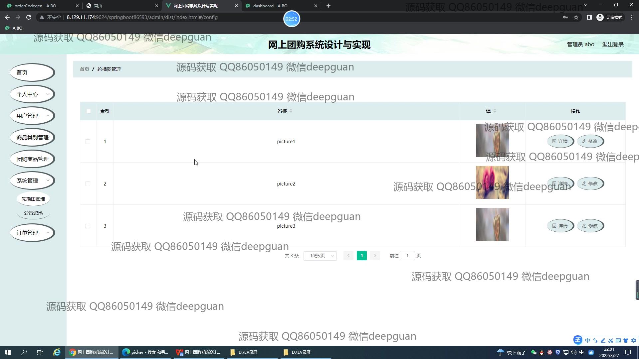Image resolution: width=639 pixels, height=359 pixels.
Task: Click the browser reload icon
Action: (29, 17)
